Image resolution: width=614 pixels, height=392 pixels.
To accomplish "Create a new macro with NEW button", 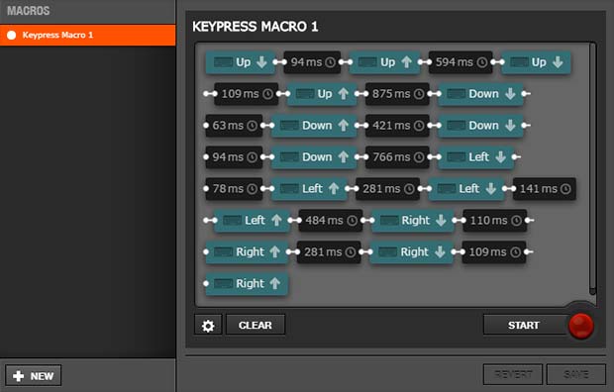I will click(x=34, y=376).
